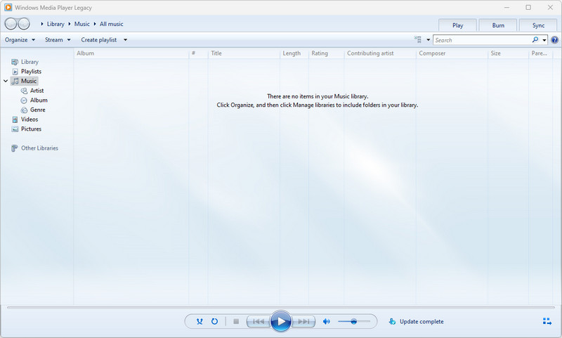Click All music in the breadcrumb
Viewport: 562px width, 338px height.
(112, 24)
